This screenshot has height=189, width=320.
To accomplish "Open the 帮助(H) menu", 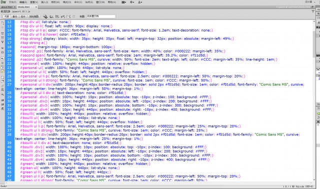I will click(x=111, y=2).
